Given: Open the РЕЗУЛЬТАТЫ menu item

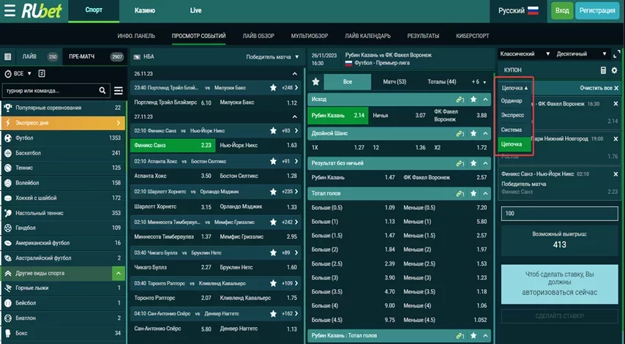Looking at the screenshot, I should (x=423, y=36).
